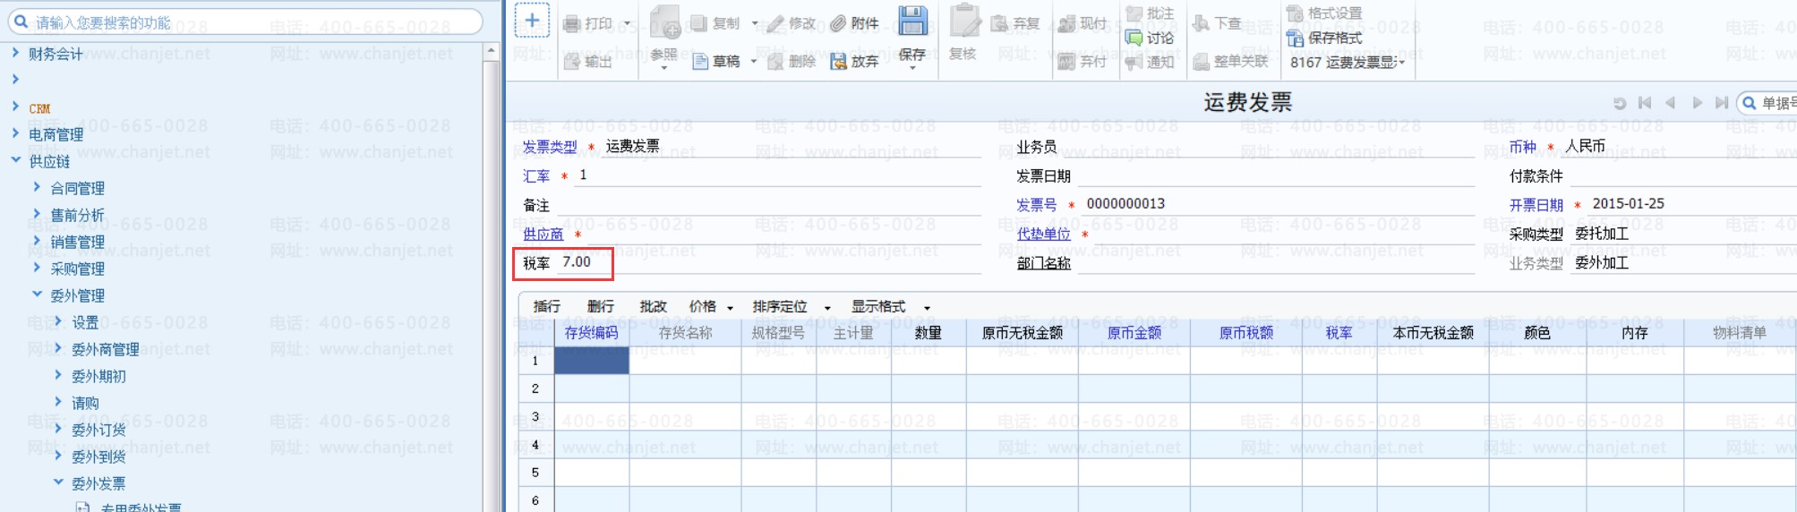Image resolution: width=1797 pixels, height=512 pixels.
Task: Click the Draft (草稿) document icon
Action: click(701, 62)
